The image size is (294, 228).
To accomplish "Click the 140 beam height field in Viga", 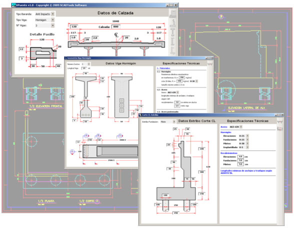I will pos(72,96).
